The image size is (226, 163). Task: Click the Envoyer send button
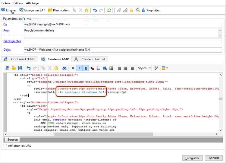click(x=9, y=10)
